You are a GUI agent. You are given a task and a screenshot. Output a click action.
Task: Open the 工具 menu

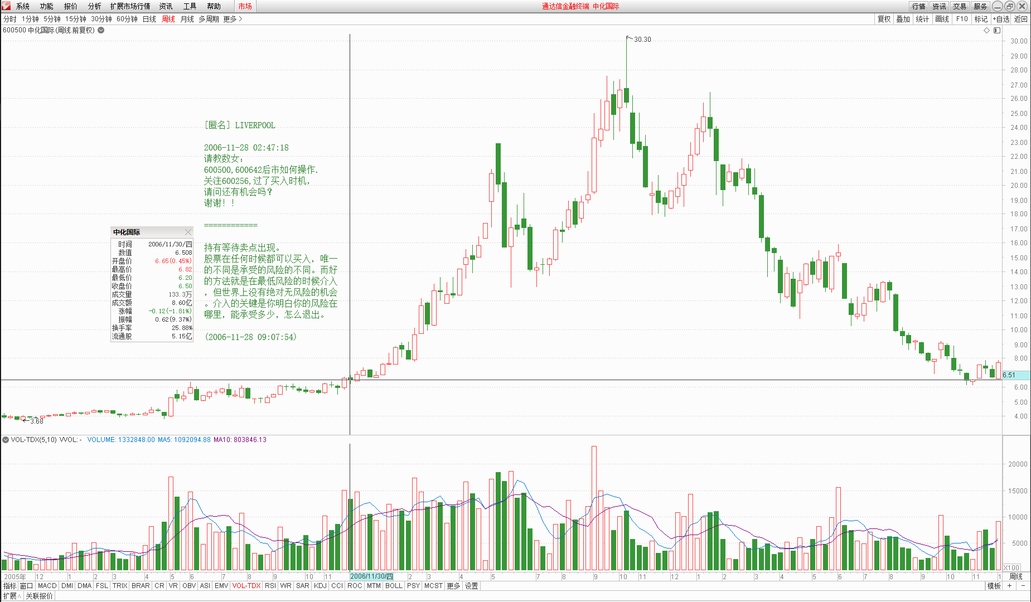[x=190, y=6]
